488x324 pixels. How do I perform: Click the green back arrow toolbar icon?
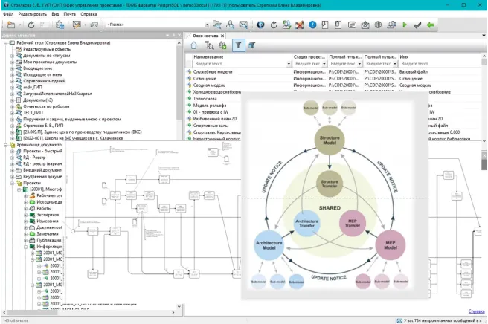point(431,25)
